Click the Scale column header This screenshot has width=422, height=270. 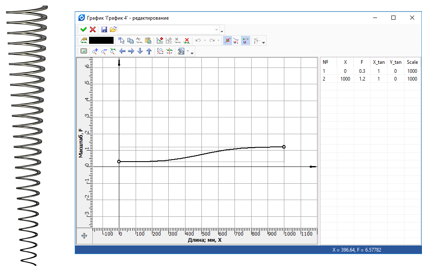point(412,62)
